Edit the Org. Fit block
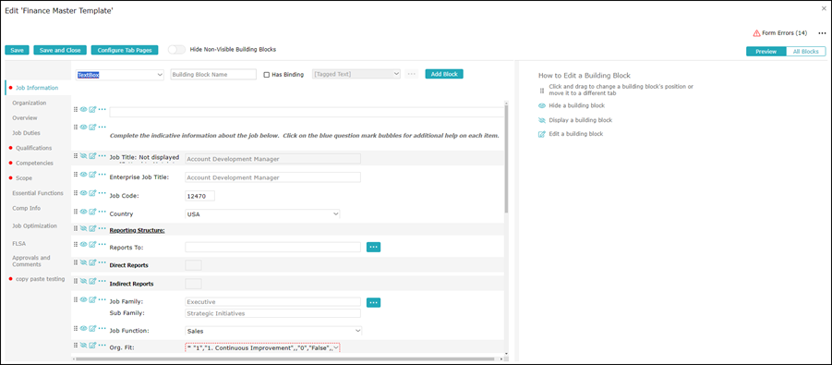This screenshot has height=365, width=832. coord(92,346)
